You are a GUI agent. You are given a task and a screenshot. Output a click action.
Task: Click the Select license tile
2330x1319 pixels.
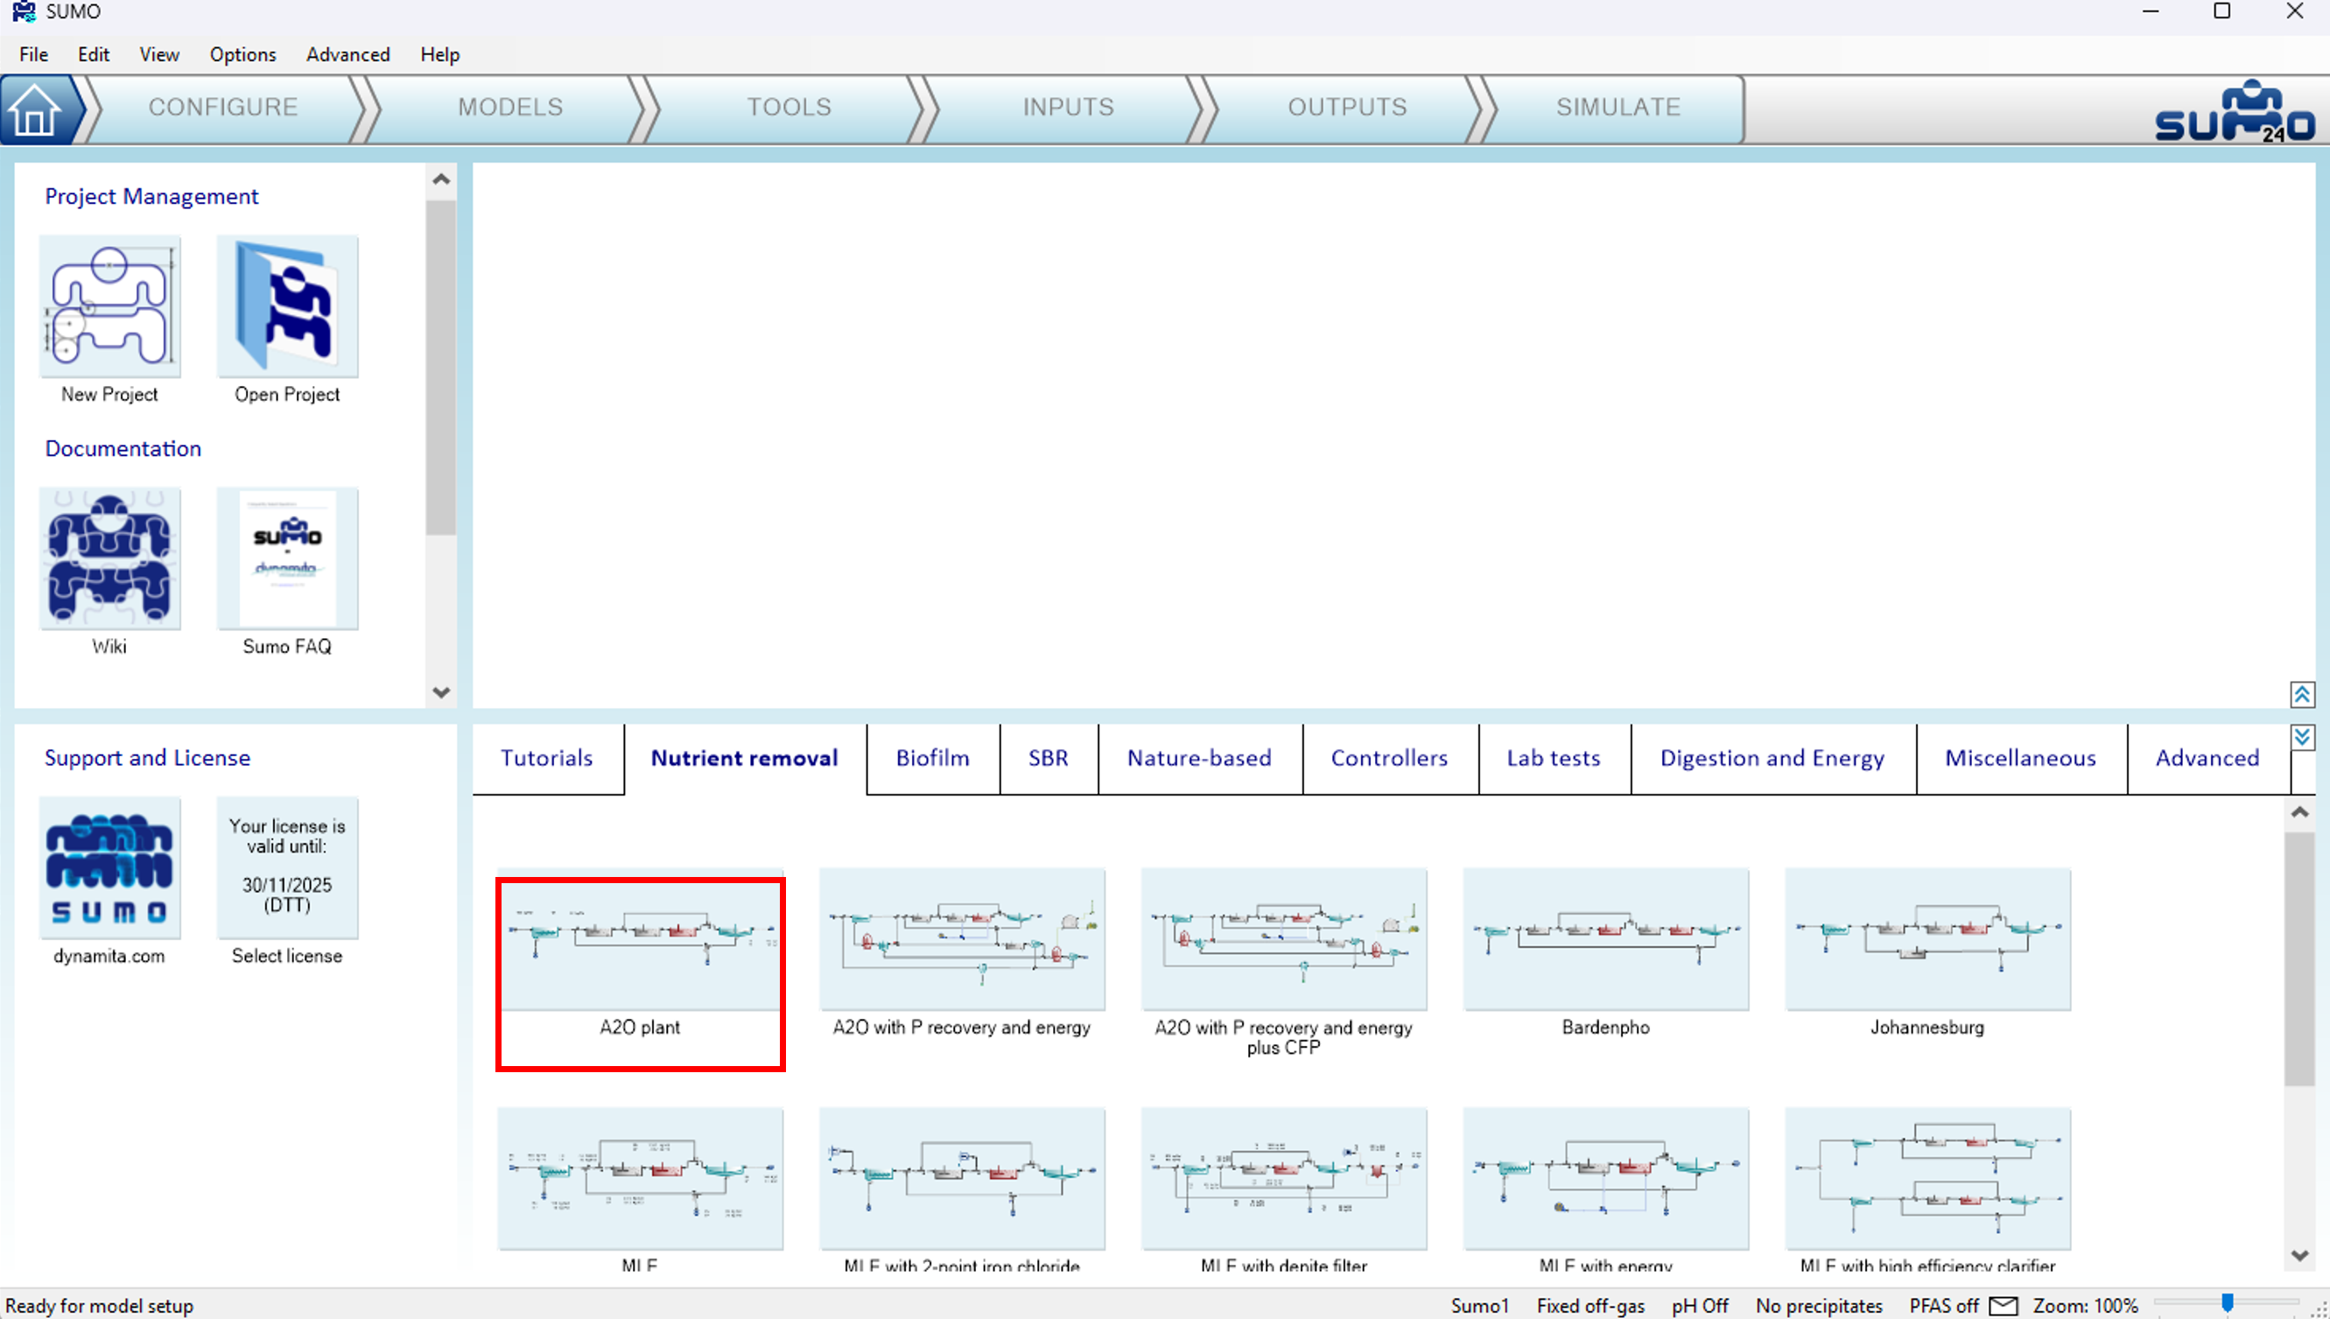(x=287, y=868)
